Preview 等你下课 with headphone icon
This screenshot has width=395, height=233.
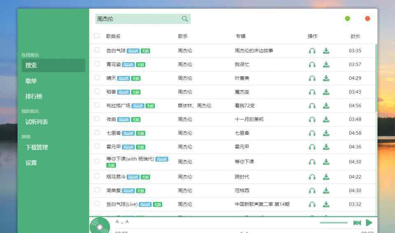pyautogui.click(x=312, y=162)
